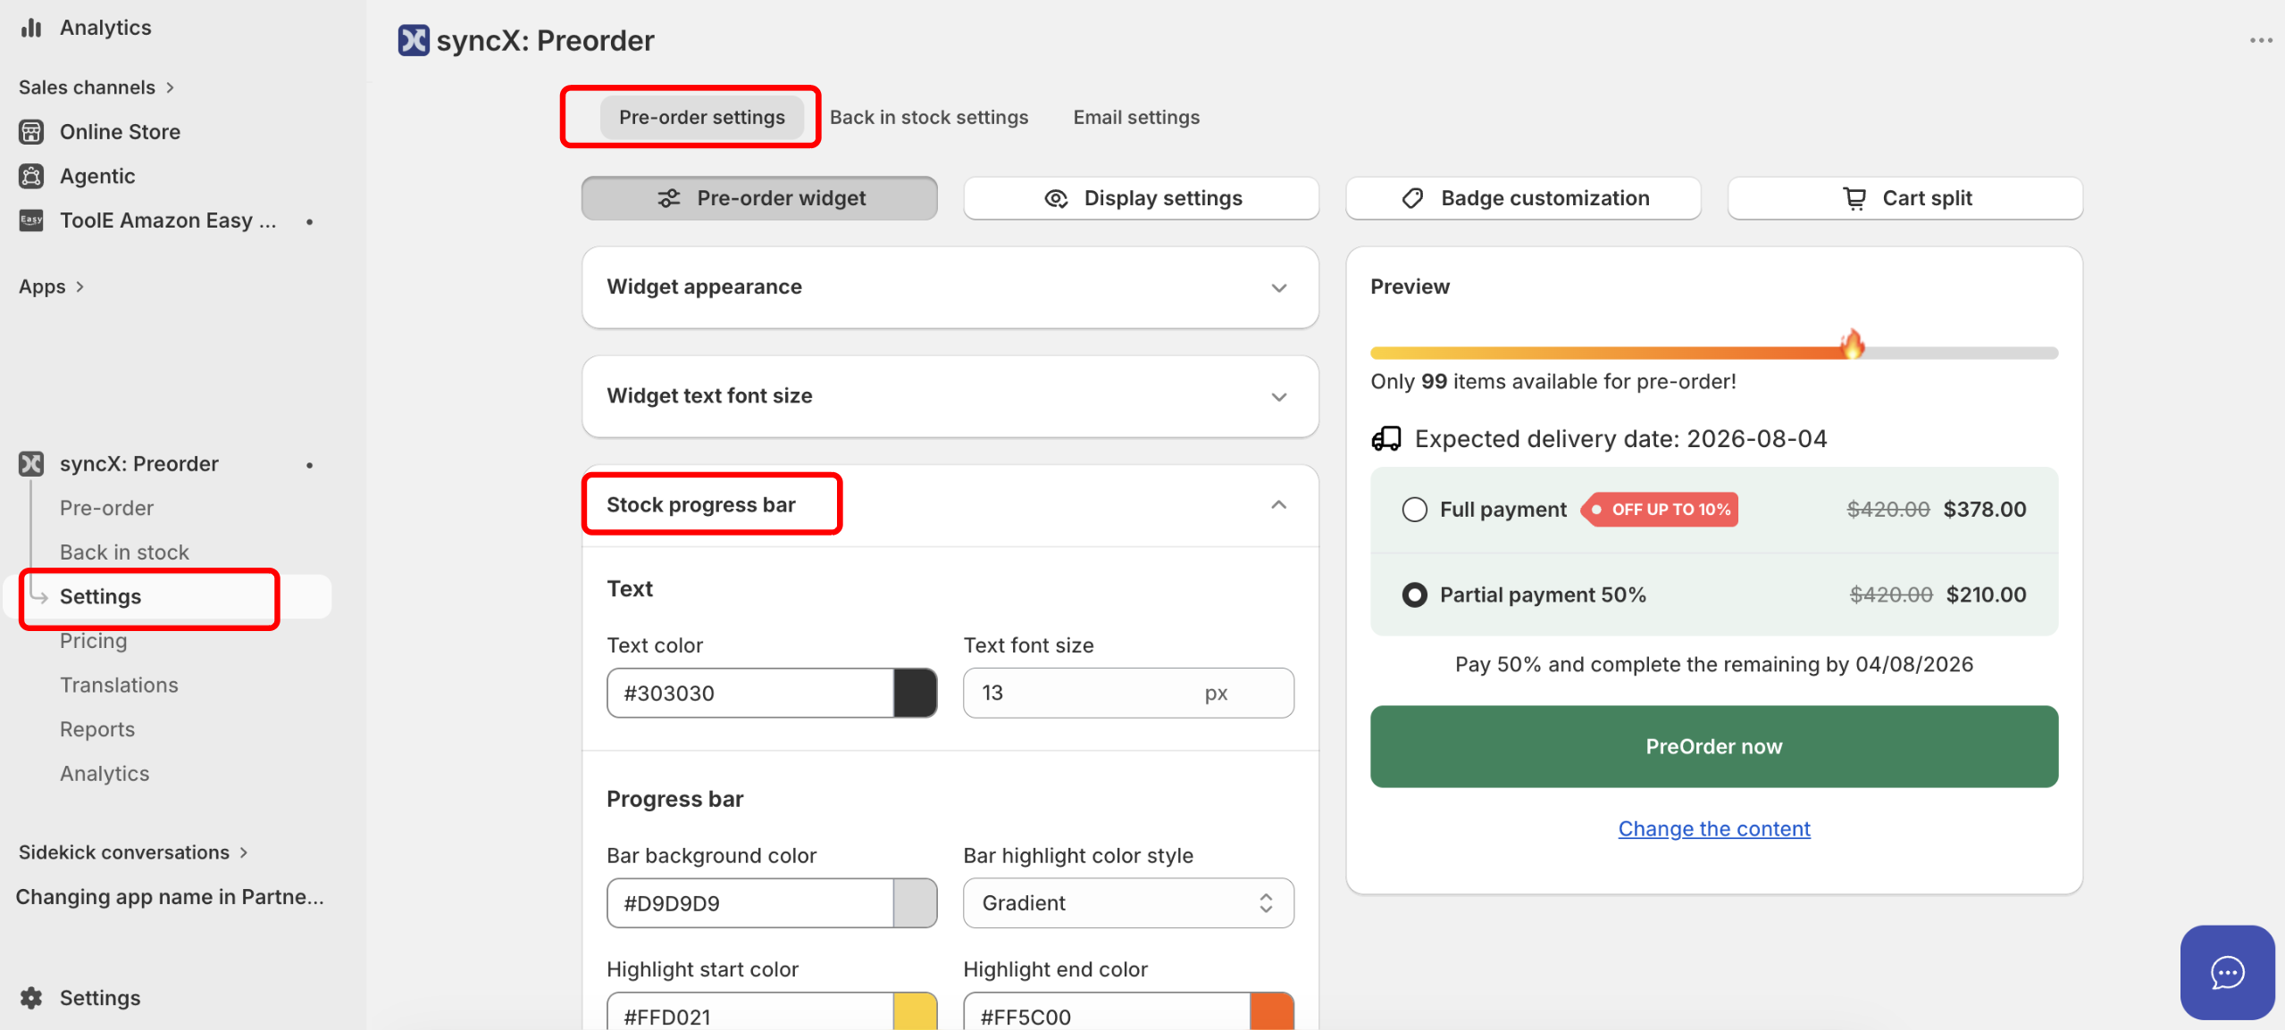Select the Badge customization tab
Viewport: 2285px width, 1030px height.
[1524, 198]
